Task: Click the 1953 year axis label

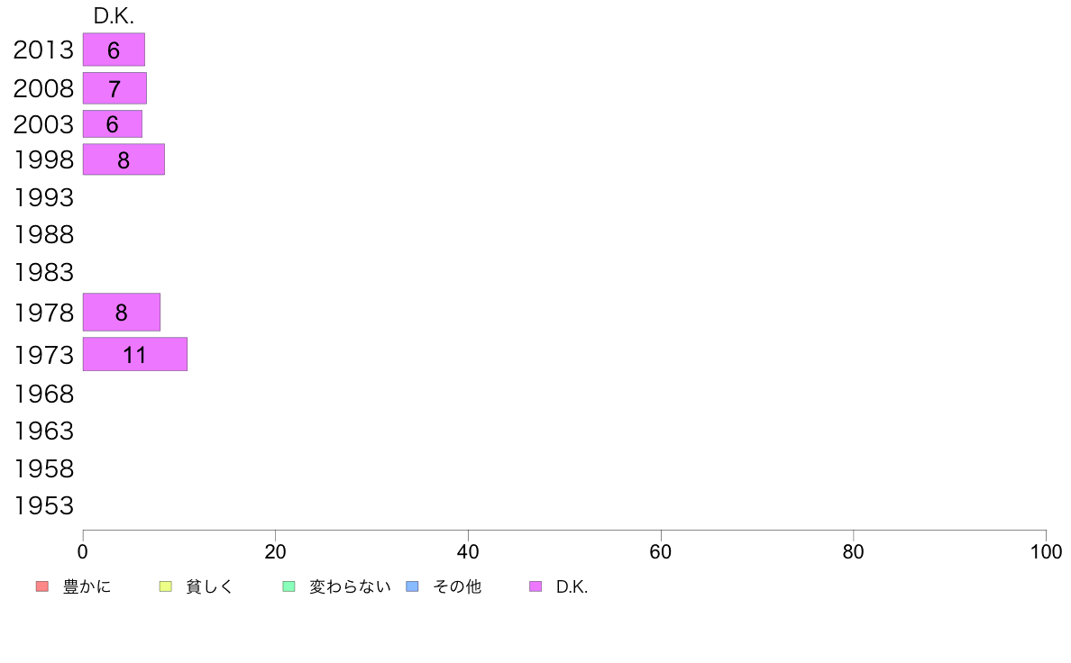Action: tap(43, 506)
